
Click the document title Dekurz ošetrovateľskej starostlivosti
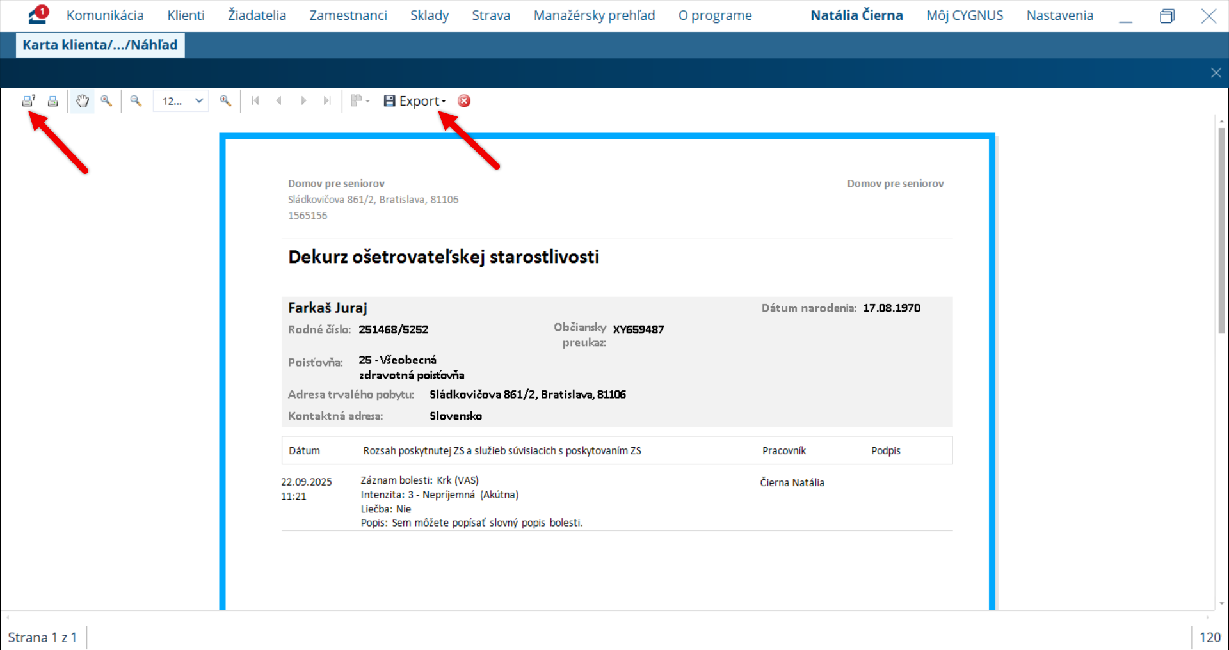pos(444,257)
